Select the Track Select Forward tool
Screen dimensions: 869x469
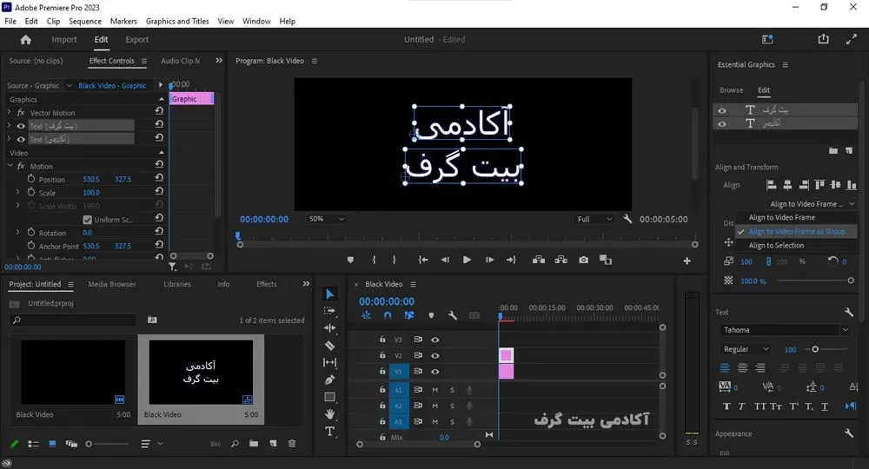(x=329, y=311)
